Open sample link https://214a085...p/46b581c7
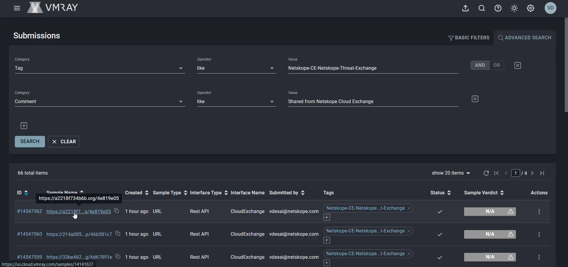Viewport: 568px width, 267px height. click(x=79, y=234)
